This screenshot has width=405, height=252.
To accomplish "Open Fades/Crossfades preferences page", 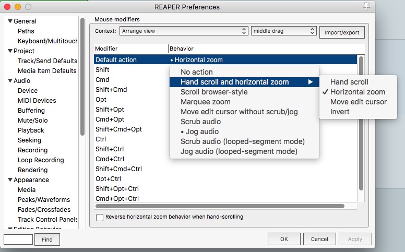I will pos(44,209).
